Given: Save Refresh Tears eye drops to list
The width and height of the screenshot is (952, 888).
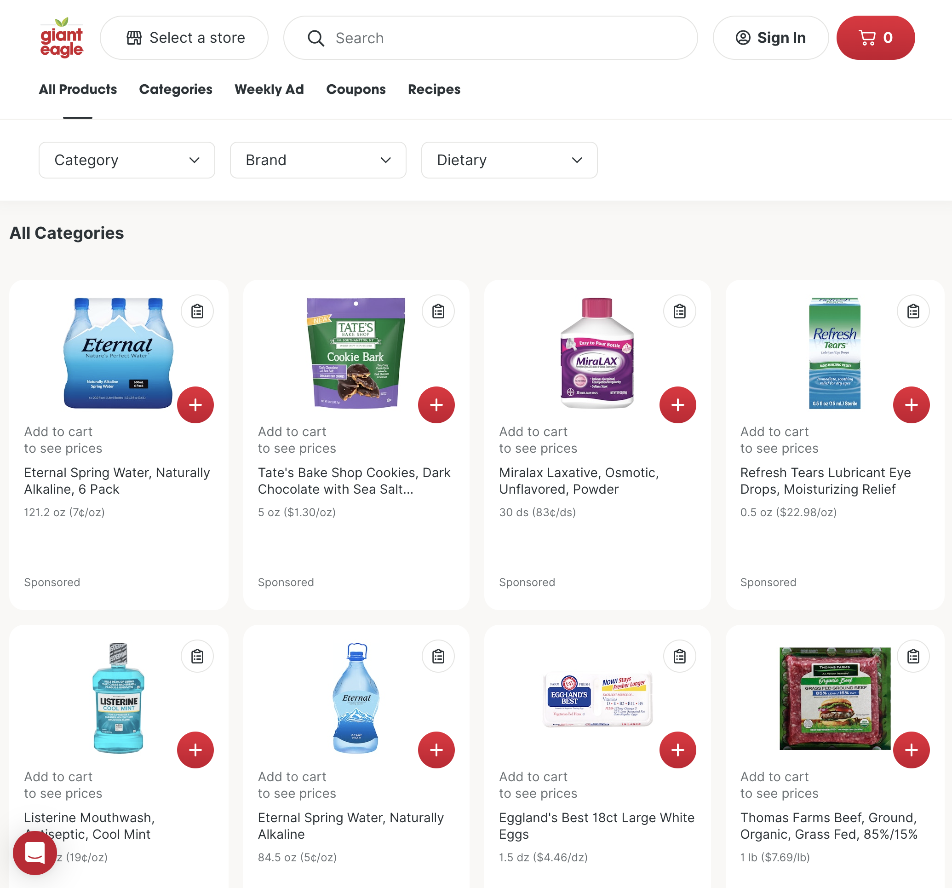Looking at the screenshot, I should coord(913,311).
